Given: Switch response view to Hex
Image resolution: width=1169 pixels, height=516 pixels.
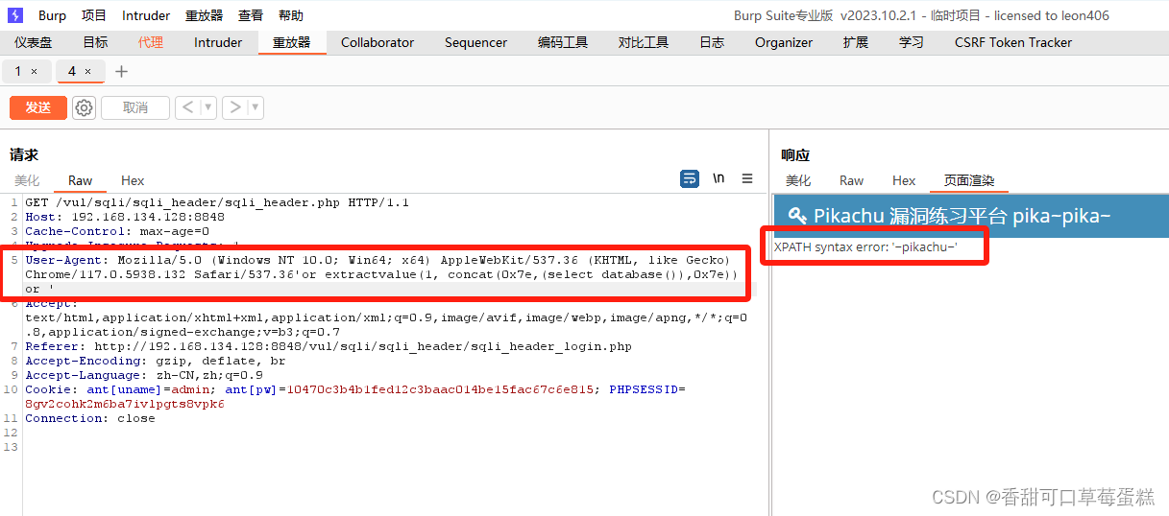Looking at the screenshot, I should pyautogui.click(x=904, y=180).
